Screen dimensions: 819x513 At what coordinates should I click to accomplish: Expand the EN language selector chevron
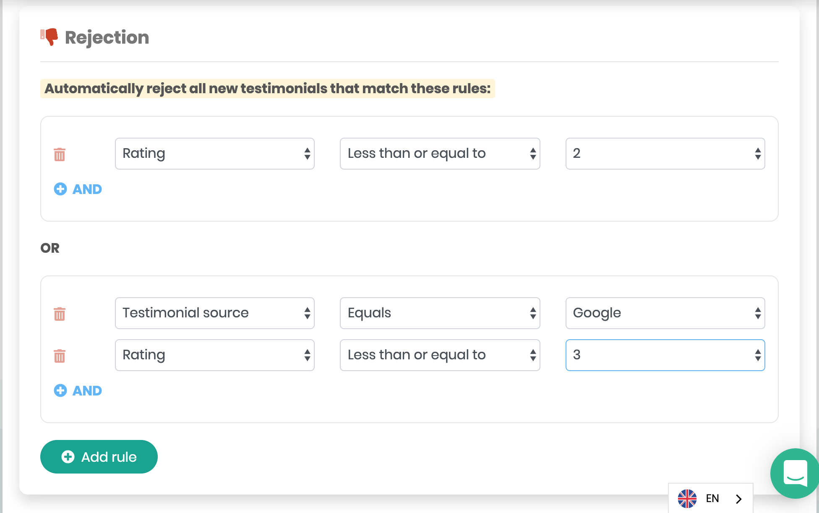739,498
